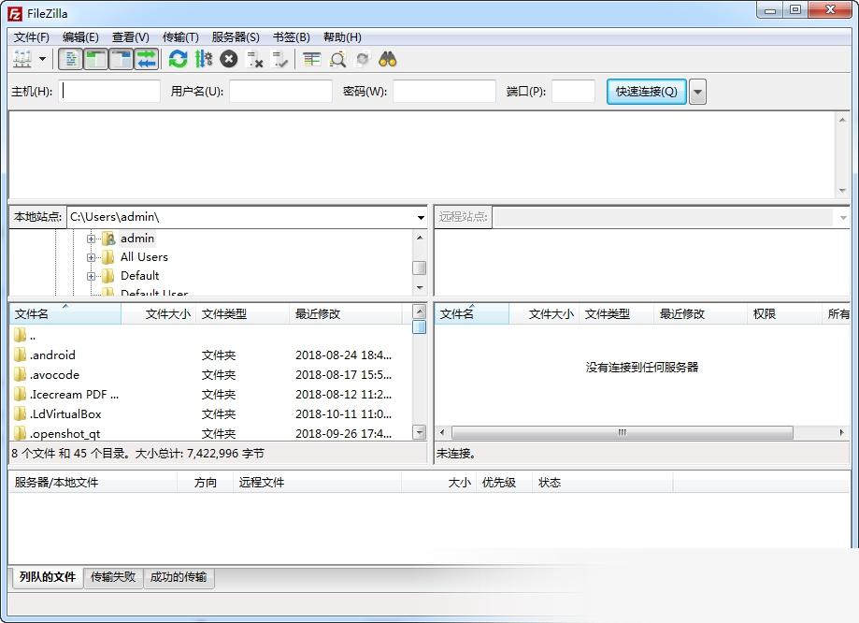The image size is (859, 623).
Task: Toggle the transfer queue display icon
Action: (146, 59)
